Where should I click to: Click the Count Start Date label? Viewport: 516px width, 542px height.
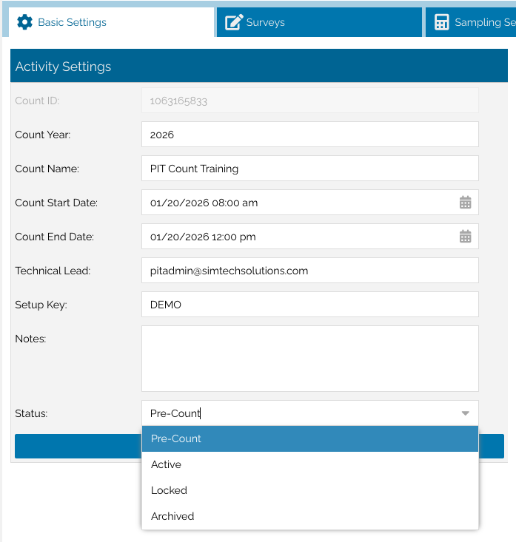(x=56, y=203)
